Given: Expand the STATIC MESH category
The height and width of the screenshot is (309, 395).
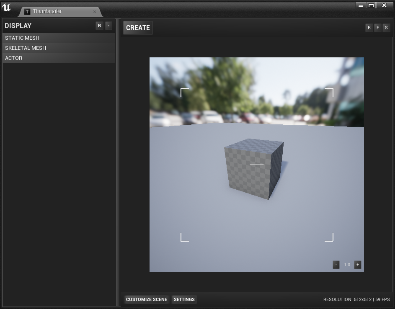Looking at the screenshot, I should click(59, 38).
